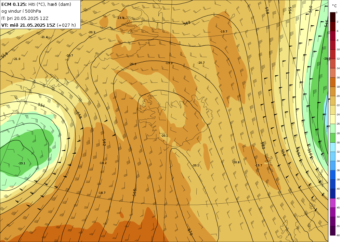Pick the magenta legend swatch between -42 and -45
Viewport: 342px width, 242px height.
click(x=333, y=203)
